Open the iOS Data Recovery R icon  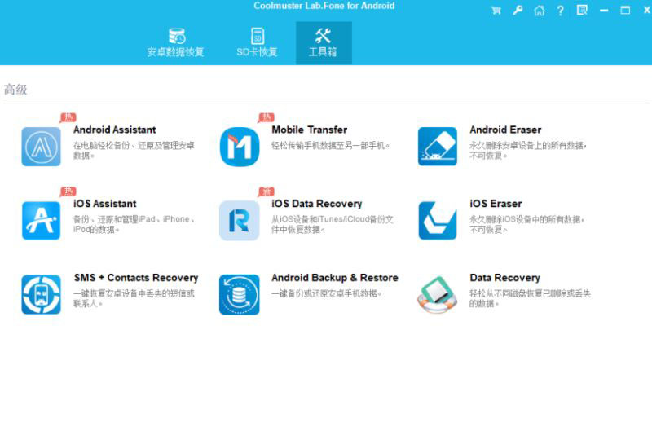[239, 221]
